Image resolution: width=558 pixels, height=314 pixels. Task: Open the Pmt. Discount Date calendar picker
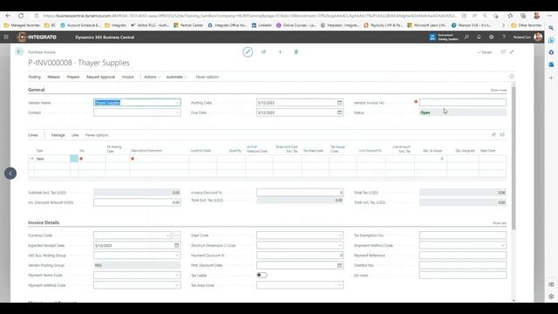tap(339, 265)
